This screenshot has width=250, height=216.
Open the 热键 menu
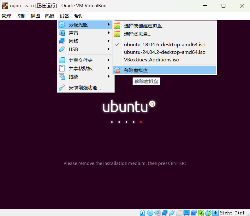tap(50, 16)
